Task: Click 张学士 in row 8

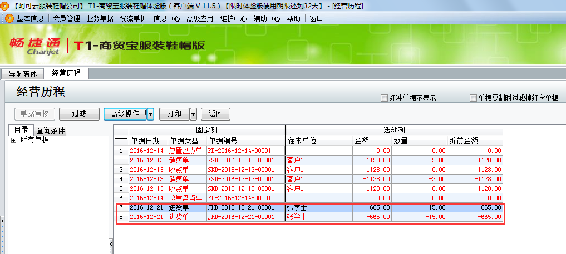Action: (x=319, y=217)
